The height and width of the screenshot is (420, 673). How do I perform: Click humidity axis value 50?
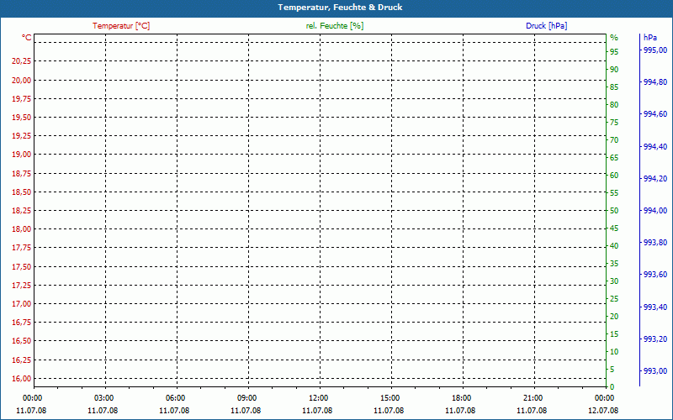tap(614, 211)
